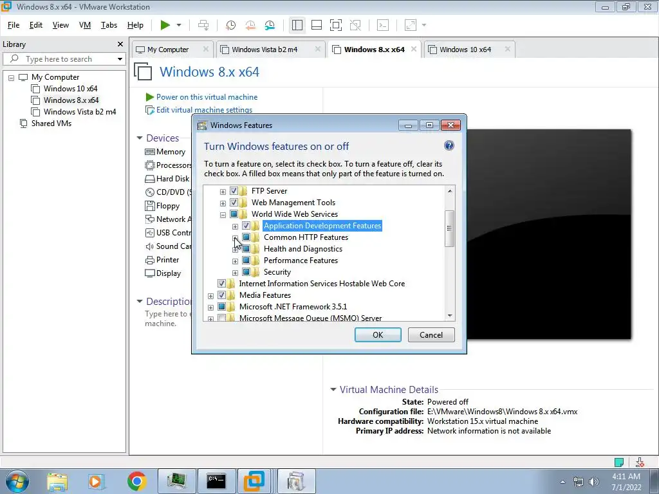Screen dimensions: 659x494
Task: Click the Send Ctrl+Alt+Del toolbar icon
Action: pyautogui.click(x=203, y=25)
